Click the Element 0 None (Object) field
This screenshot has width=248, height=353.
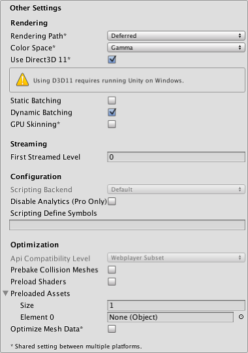[170, 317]
